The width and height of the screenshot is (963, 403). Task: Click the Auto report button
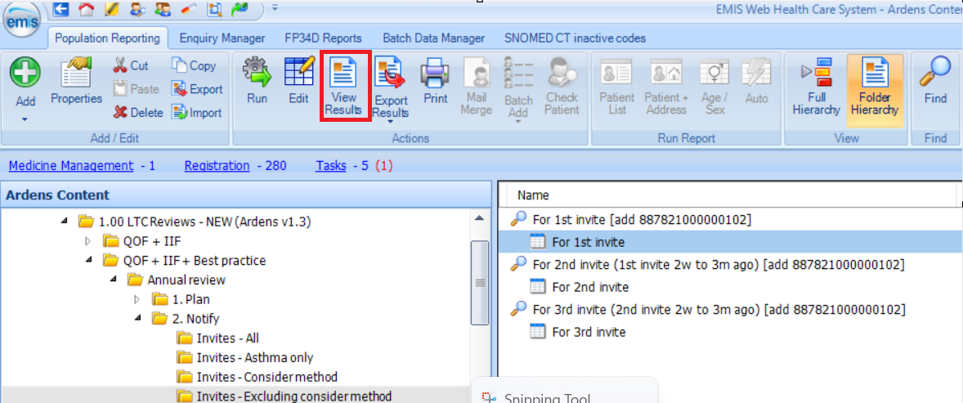(756, 81)
